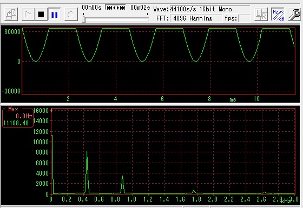Screen dimensions: 303x208
Task: Jump to the start with the rewind arrow
Action: pyautogui.click(x=109, y=8)
